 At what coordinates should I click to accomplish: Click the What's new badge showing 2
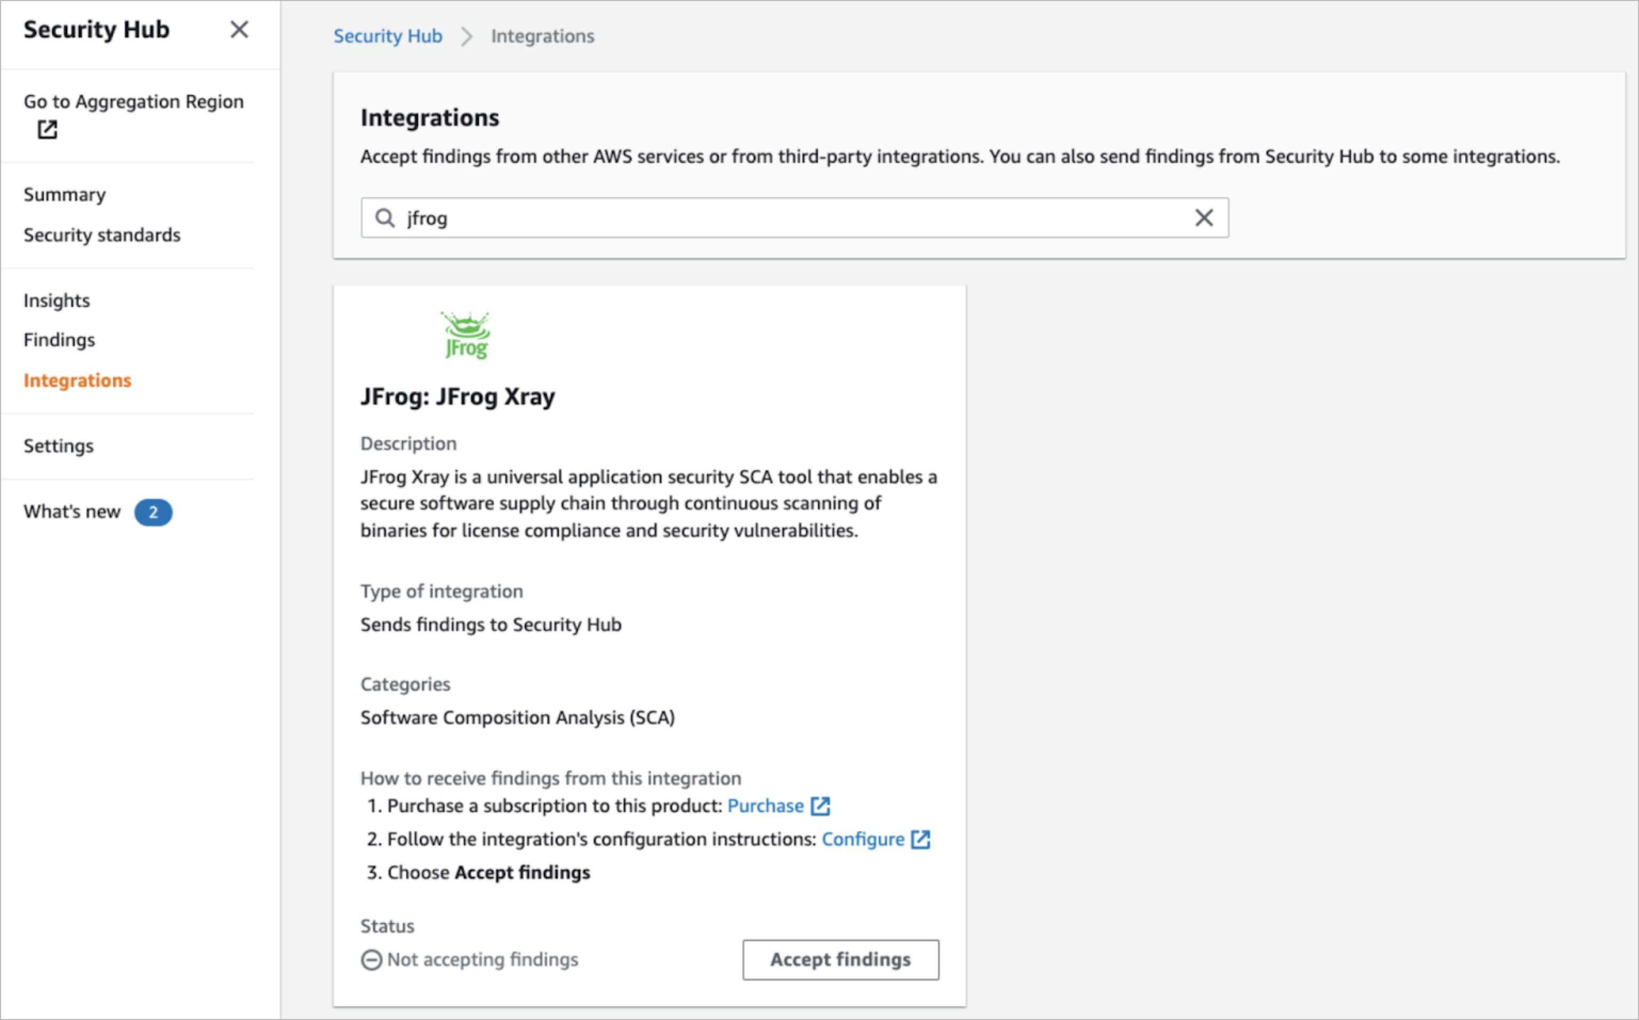(153, 512)
